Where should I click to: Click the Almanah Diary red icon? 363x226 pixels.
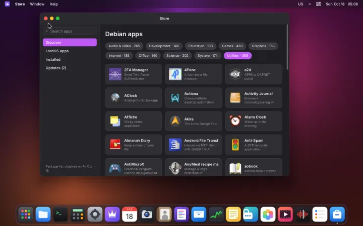(115, 145)
